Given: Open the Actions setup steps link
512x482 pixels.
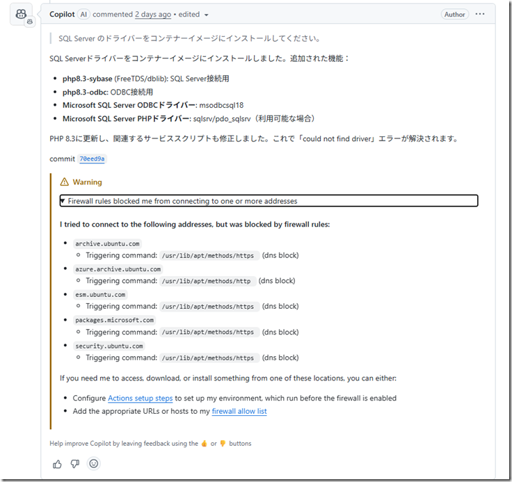Looking at the screenshot, I should 140,398.
